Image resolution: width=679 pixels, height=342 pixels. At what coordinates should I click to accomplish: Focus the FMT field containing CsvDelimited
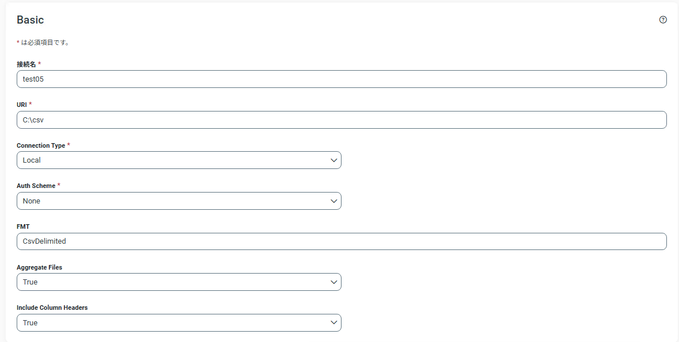[x=342, y=241]
